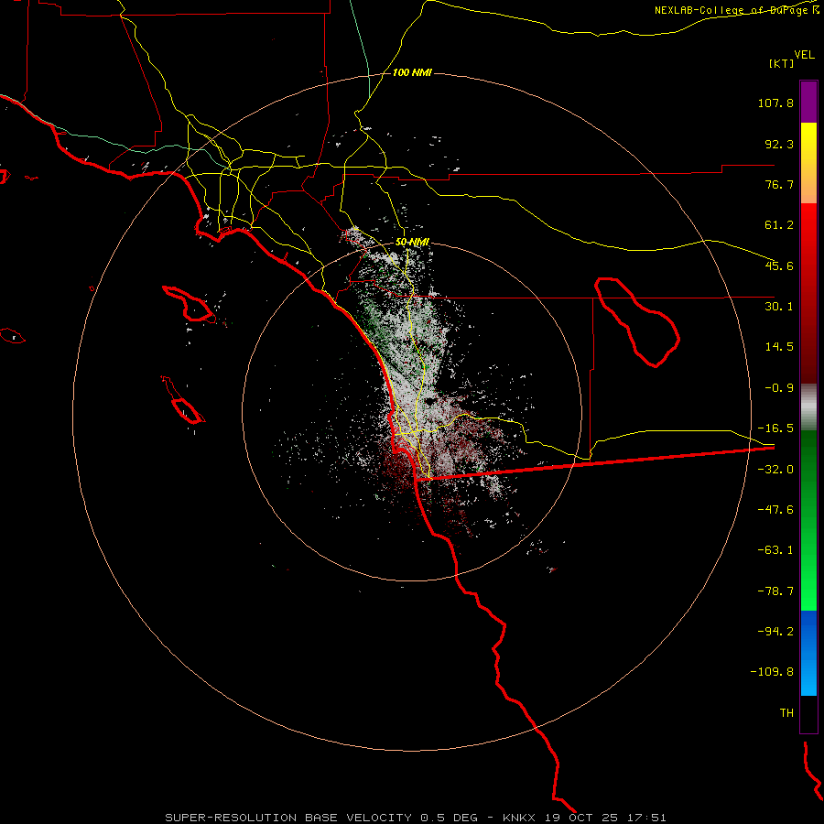824x824 pixels.
Task: Select the -32.0 legend value
Action: [775, 470]
